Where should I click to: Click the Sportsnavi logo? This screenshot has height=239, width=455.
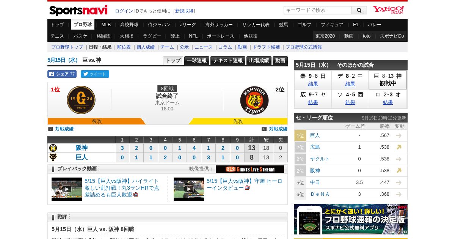tap(78, 10)
